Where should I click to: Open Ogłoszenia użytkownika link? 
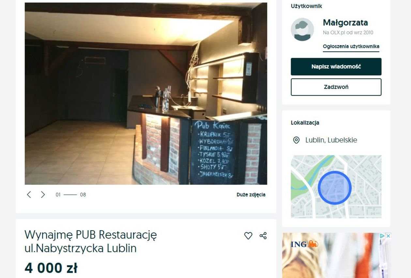point(351,46)
